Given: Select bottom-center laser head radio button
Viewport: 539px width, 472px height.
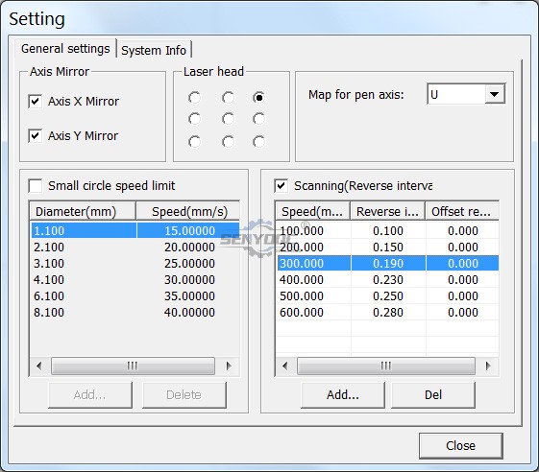Looking at the screenshot, I should tap(228, 141).
